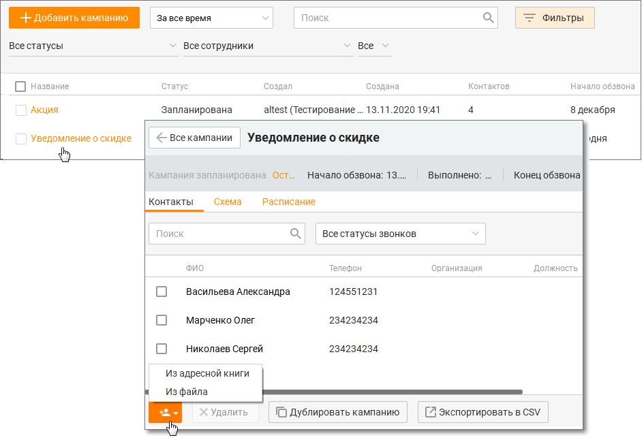Click Марченко Олег's phone 234234234

pos(353,320)
